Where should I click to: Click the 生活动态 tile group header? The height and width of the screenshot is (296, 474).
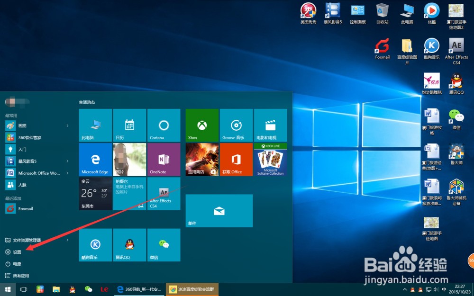coord(87,102)
